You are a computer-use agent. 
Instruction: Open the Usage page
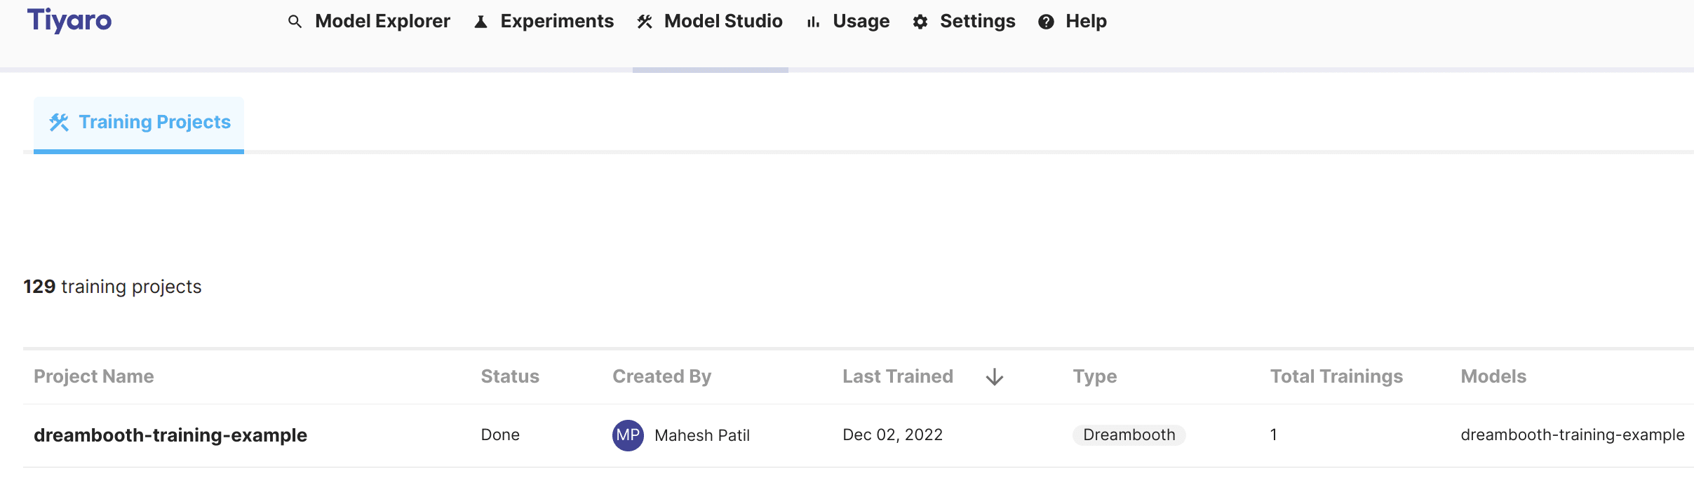click(x=861, y=21)
